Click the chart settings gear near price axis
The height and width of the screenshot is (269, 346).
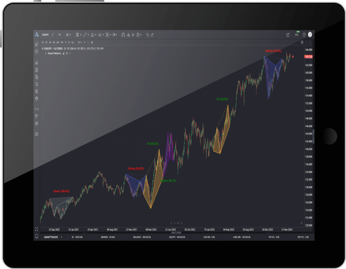[x=302, y=43]
